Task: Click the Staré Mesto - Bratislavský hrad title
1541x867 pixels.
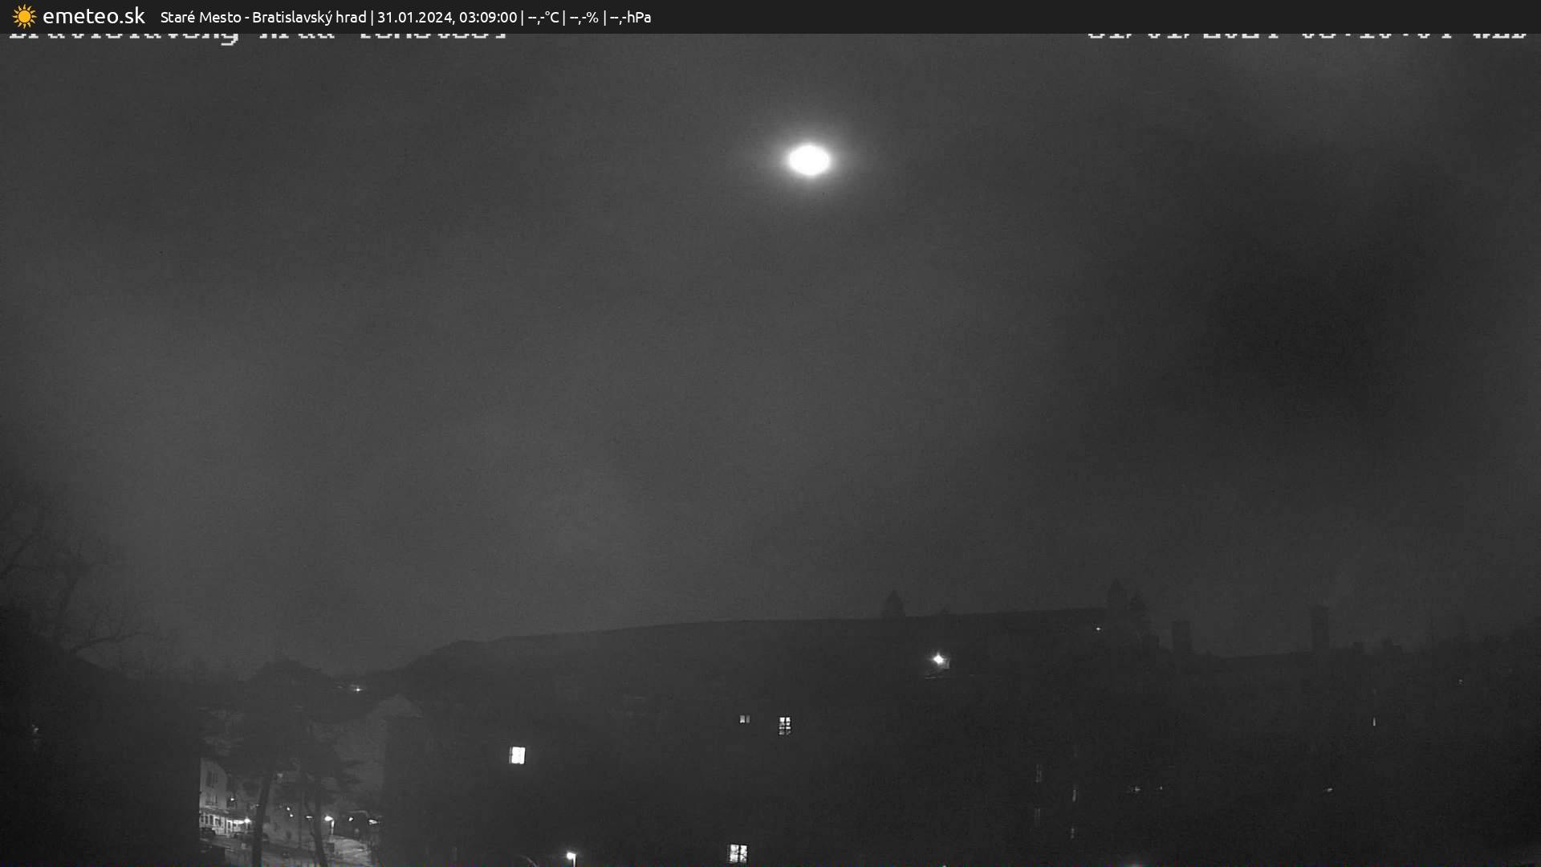Action: pos(262,17)
